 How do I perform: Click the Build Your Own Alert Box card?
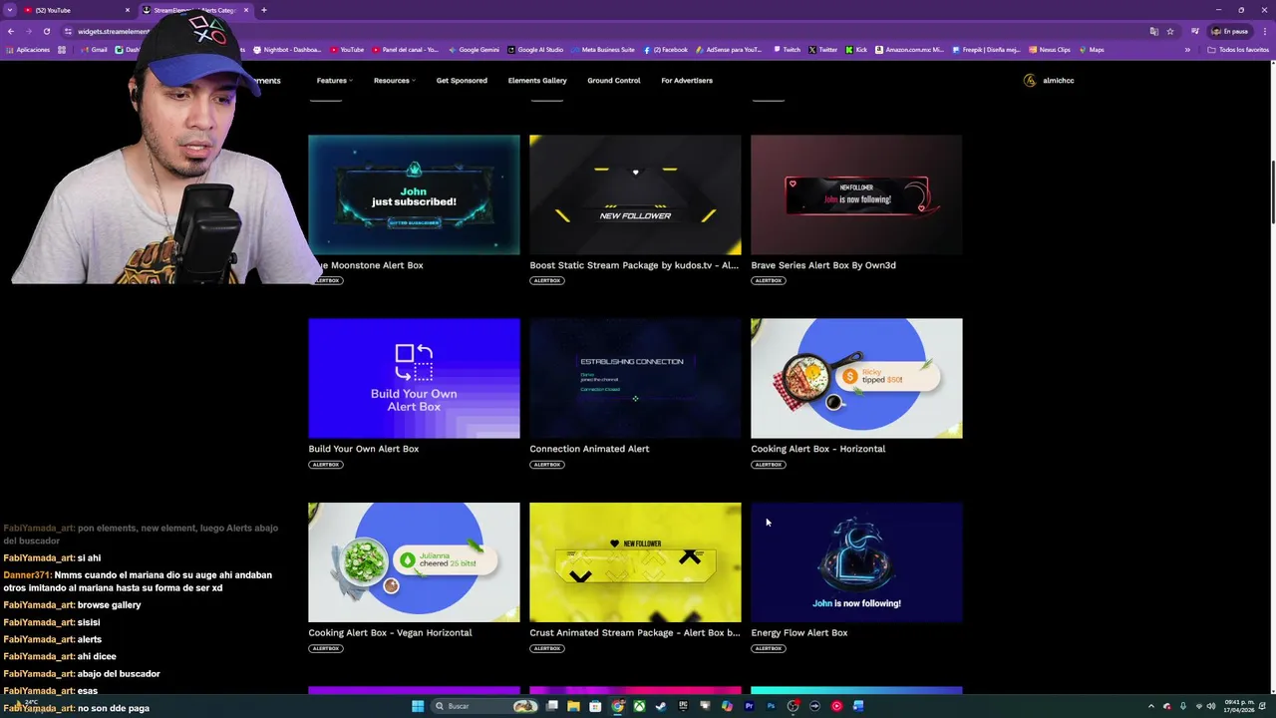pos(414,378)
